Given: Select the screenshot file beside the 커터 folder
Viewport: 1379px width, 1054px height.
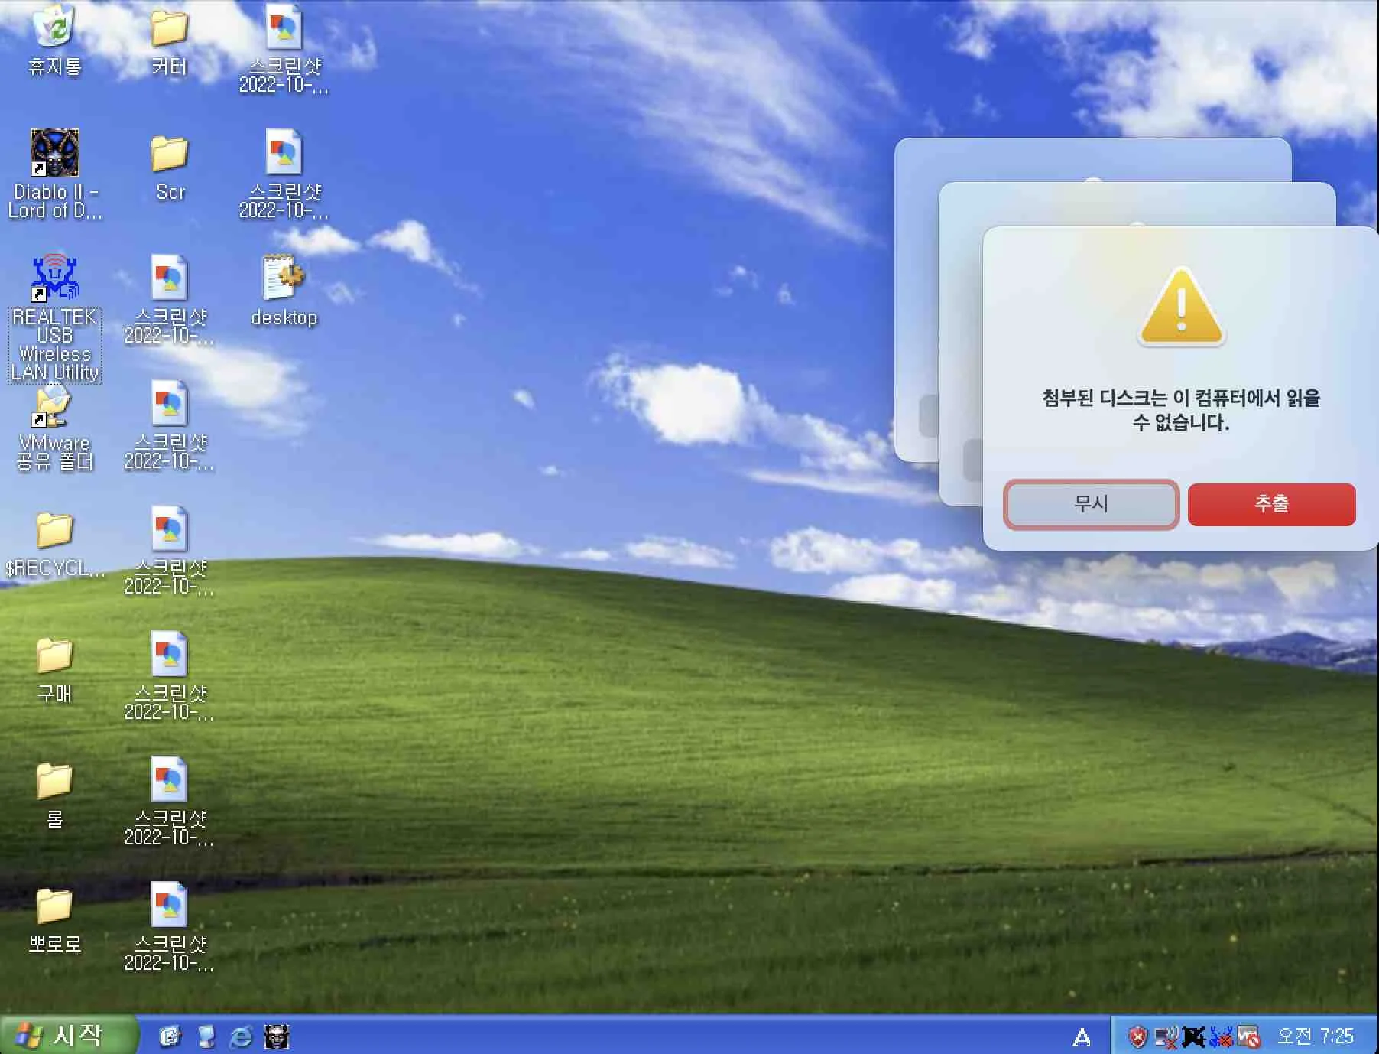Looking at the screenshot, I should (284, 49).
